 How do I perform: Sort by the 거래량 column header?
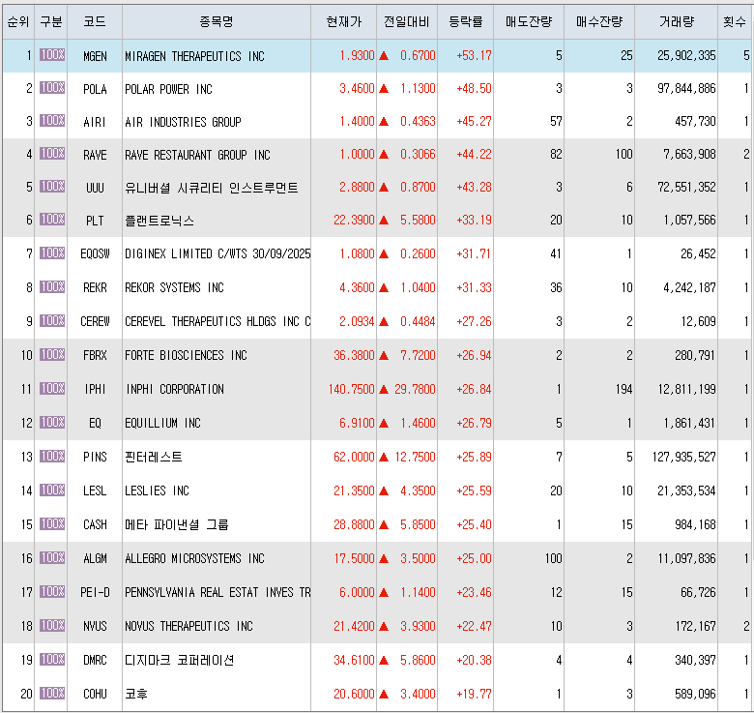tap(677, 21)
